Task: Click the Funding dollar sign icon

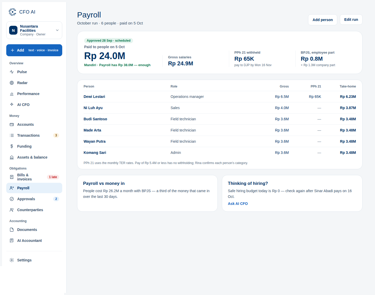Action: pyautogui.click(x=12, y=146)
